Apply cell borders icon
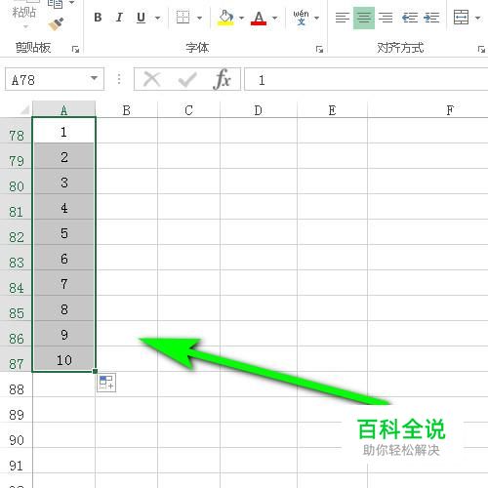 click(183, 18)
